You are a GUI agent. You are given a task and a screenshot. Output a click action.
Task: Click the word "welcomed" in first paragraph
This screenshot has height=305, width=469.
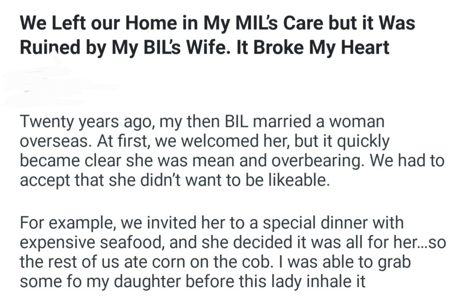click(187, 142)
